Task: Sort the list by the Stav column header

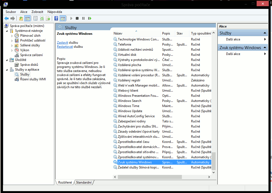Action: (x=180, y=33)
